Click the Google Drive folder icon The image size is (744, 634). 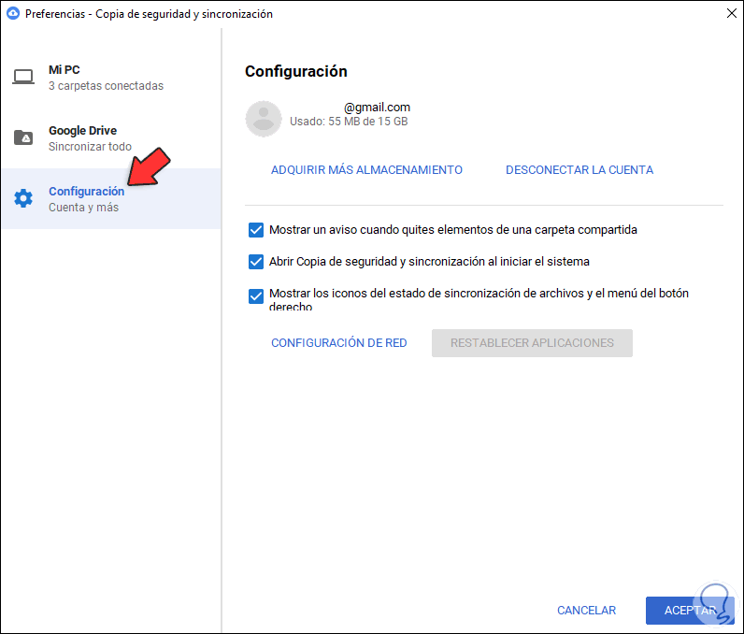point(23,137)
